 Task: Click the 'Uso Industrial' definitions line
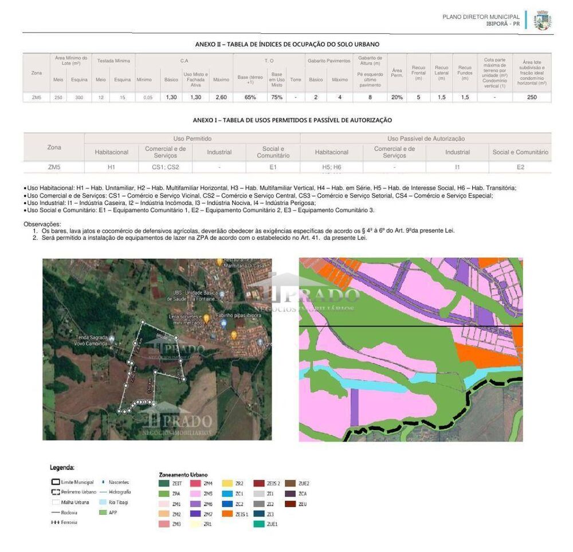click(x=170, y=203)
